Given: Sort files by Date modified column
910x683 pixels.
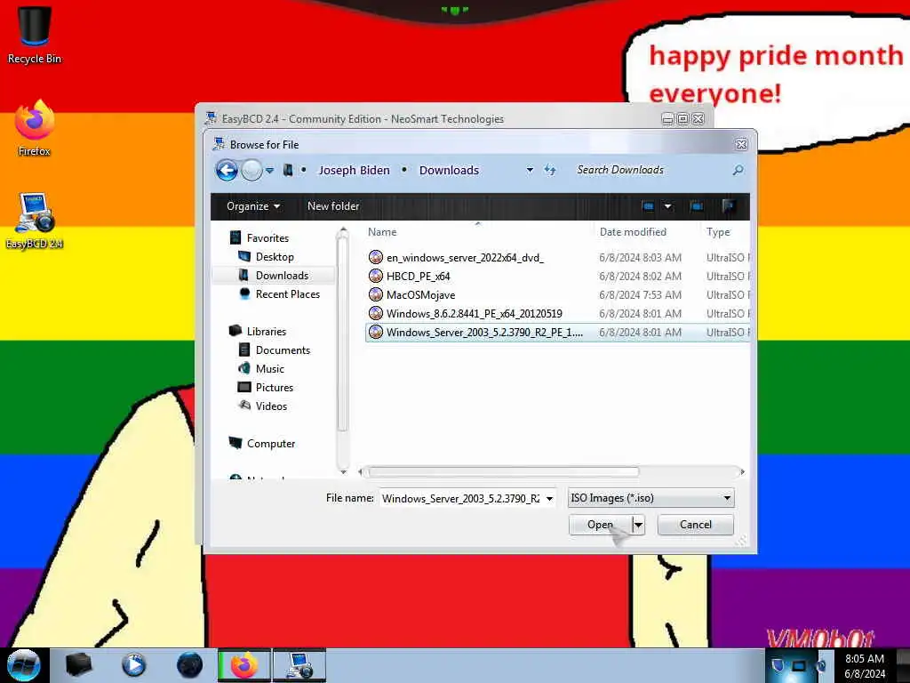Looking at the screenshot, I should click(x=633, y=232).
